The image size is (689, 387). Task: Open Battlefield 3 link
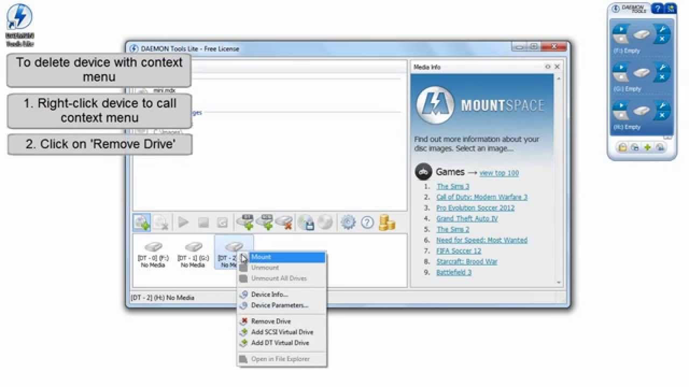454,273
